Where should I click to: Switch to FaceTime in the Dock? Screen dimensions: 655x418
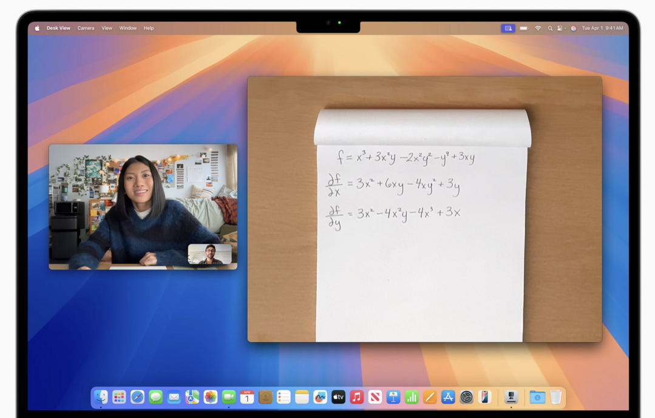point(229,397)
